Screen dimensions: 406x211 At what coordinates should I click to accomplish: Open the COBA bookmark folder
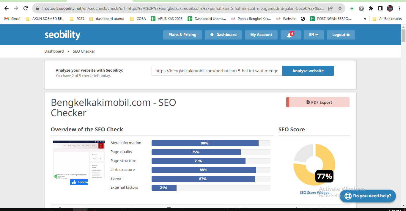[138, 18]
